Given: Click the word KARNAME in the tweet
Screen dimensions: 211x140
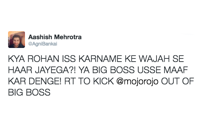Looking at the screenshot, I should pos(100,59).
